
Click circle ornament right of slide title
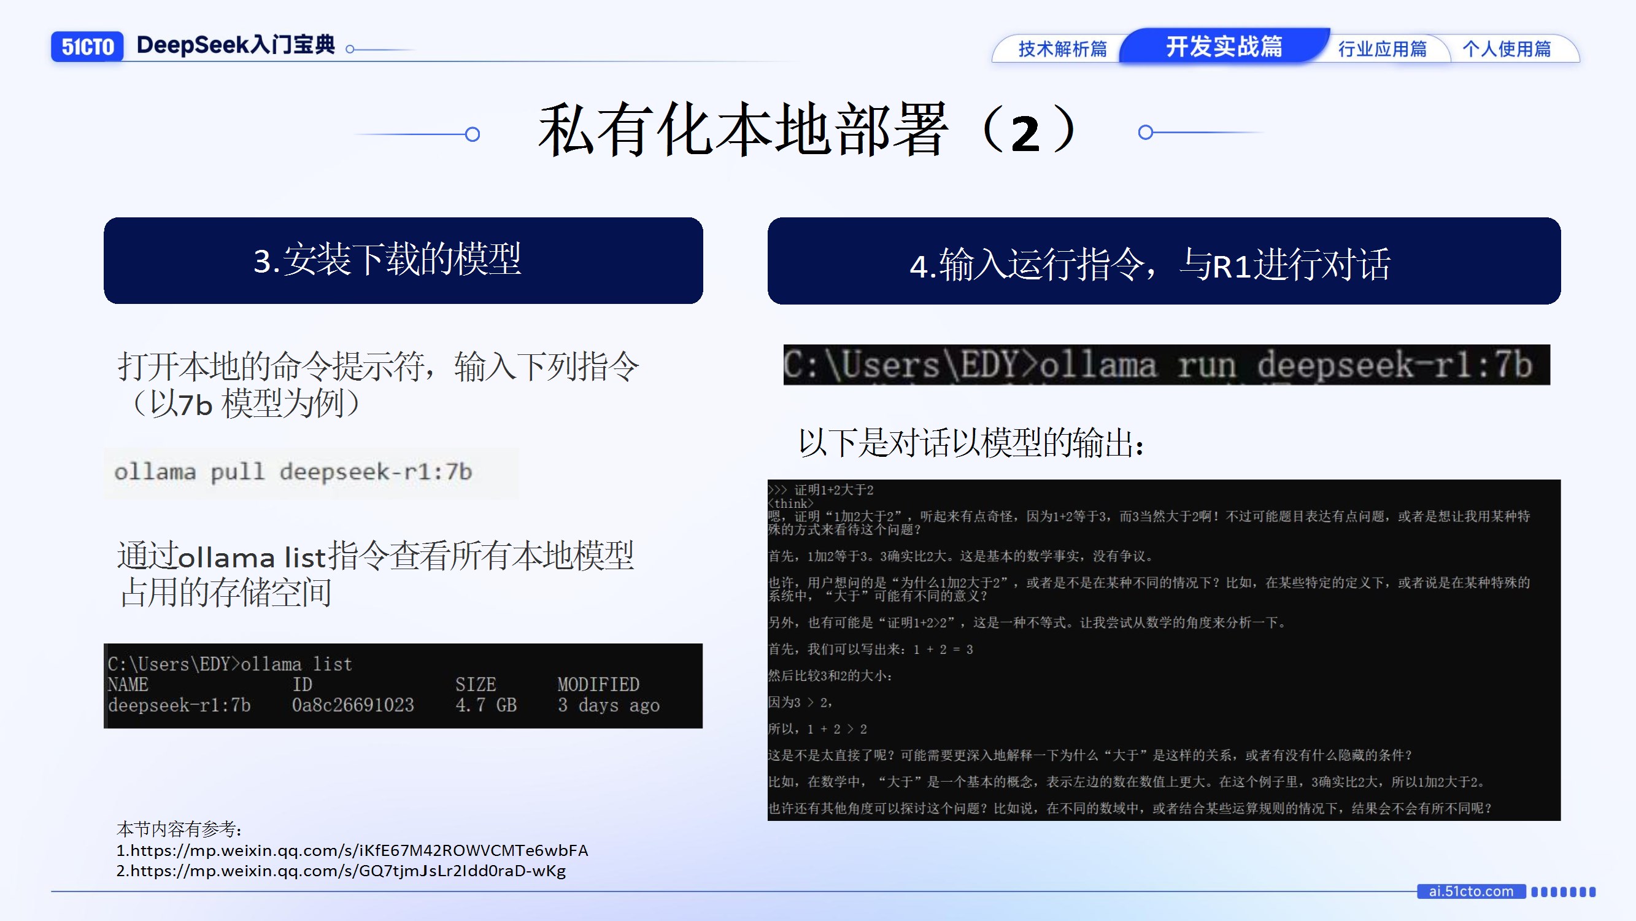1145,132
